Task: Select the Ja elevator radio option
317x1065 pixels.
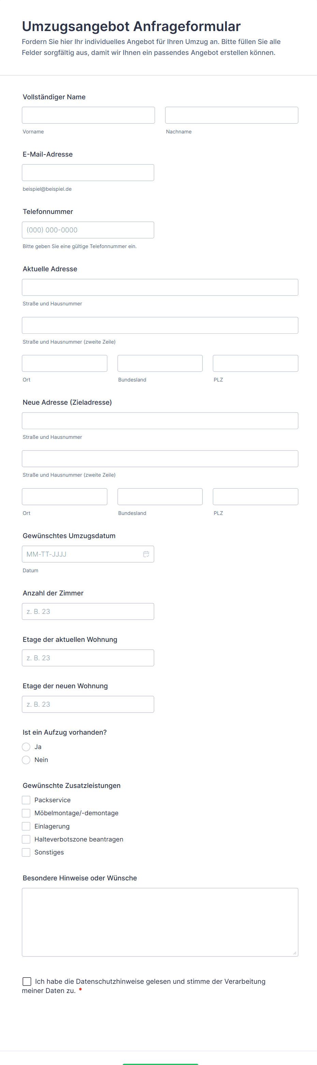Action: [26, 747]
